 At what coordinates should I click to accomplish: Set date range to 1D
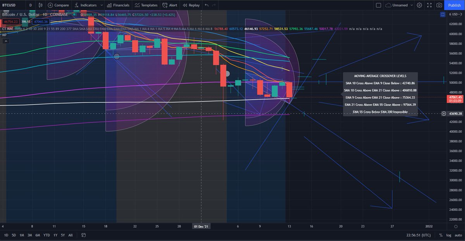tap(6, 235)
